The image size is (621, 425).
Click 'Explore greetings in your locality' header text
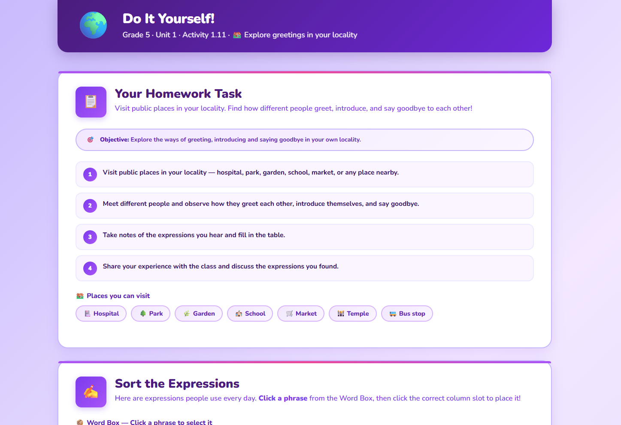[x=301, y=35]
